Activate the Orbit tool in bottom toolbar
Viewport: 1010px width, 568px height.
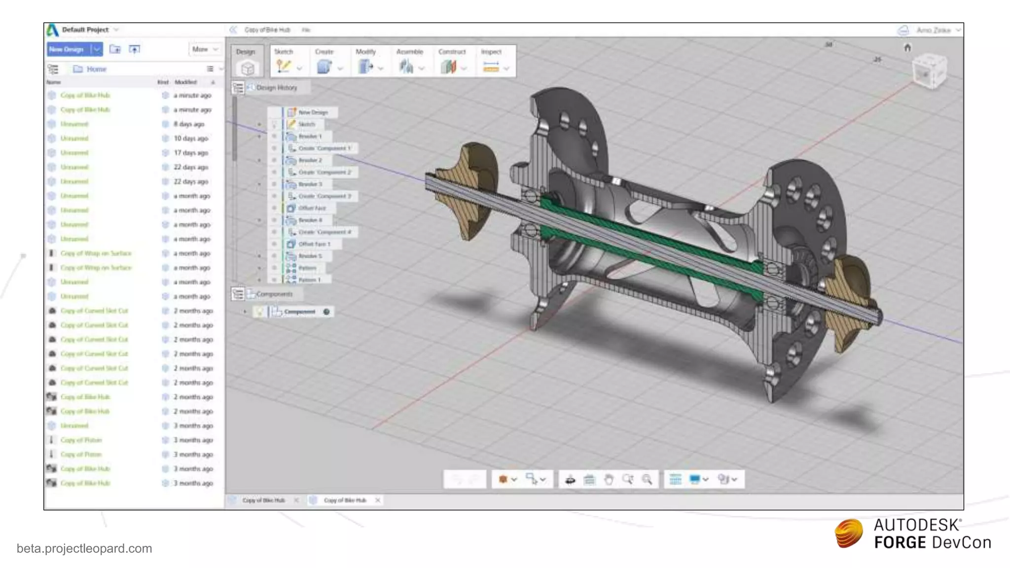tap(570, 479)
